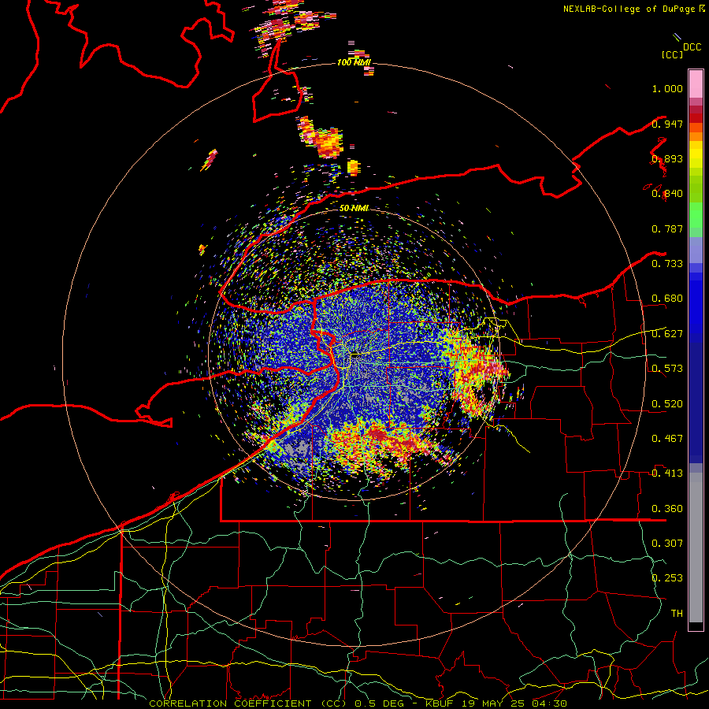Select the 0.627 color scale value
Image resolution: width=709 pixels, height=709 pixels.
point(667,334)
